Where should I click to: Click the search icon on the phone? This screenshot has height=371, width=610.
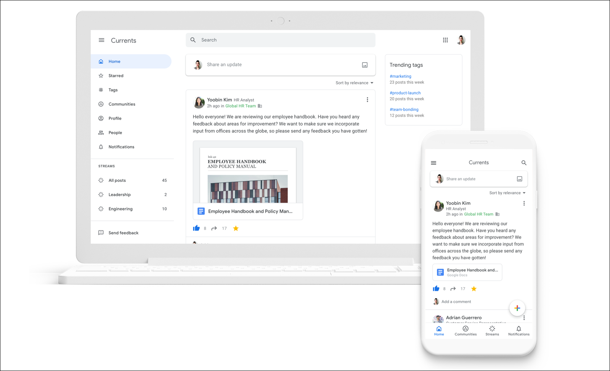point(524,163)
